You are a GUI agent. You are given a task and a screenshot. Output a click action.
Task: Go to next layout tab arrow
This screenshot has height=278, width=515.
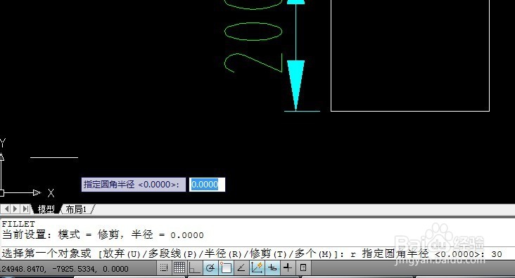pos(15,208)
